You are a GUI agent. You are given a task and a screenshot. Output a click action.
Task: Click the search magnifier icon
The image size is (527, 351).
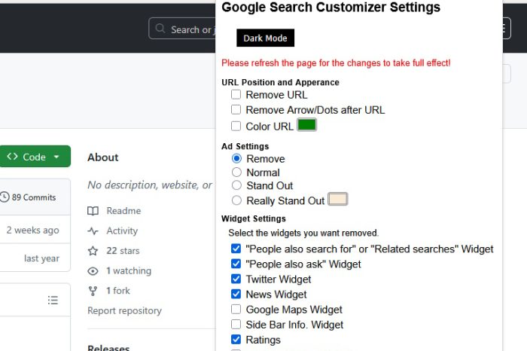pos(160,29)
